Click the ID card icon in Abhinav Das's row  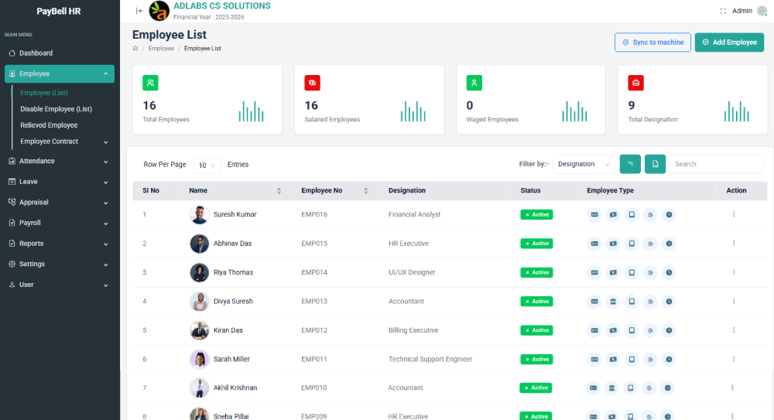click(594, 244)
